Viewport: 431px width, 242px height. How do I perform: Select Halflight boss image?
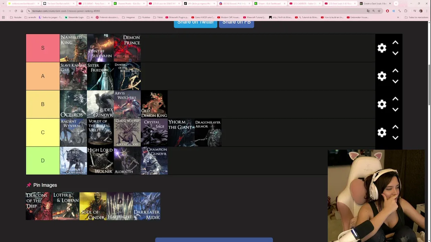[120, 206]
